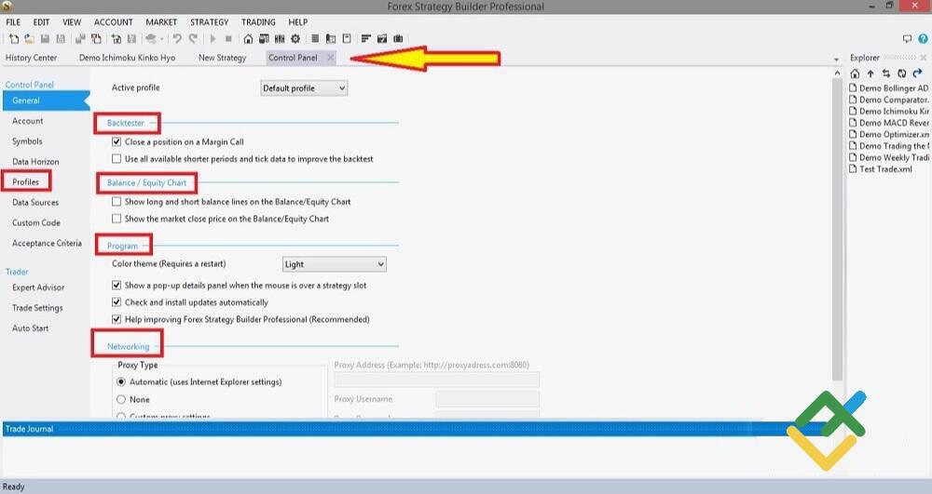Screen dimensions: 932x494
Task: Click the home icon in main toolbar
Action: pos(248,39)
